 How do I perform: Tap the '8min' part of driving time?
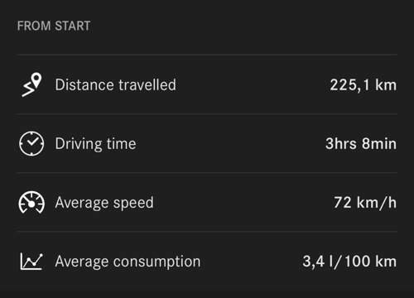click(x=379, y=144)
